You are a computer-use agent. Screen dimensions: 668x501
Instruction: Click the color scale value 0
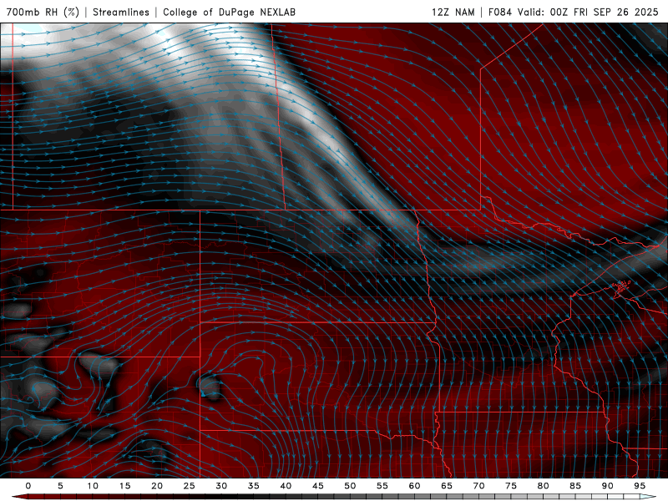pyautogui.click(x=28, y=486)
